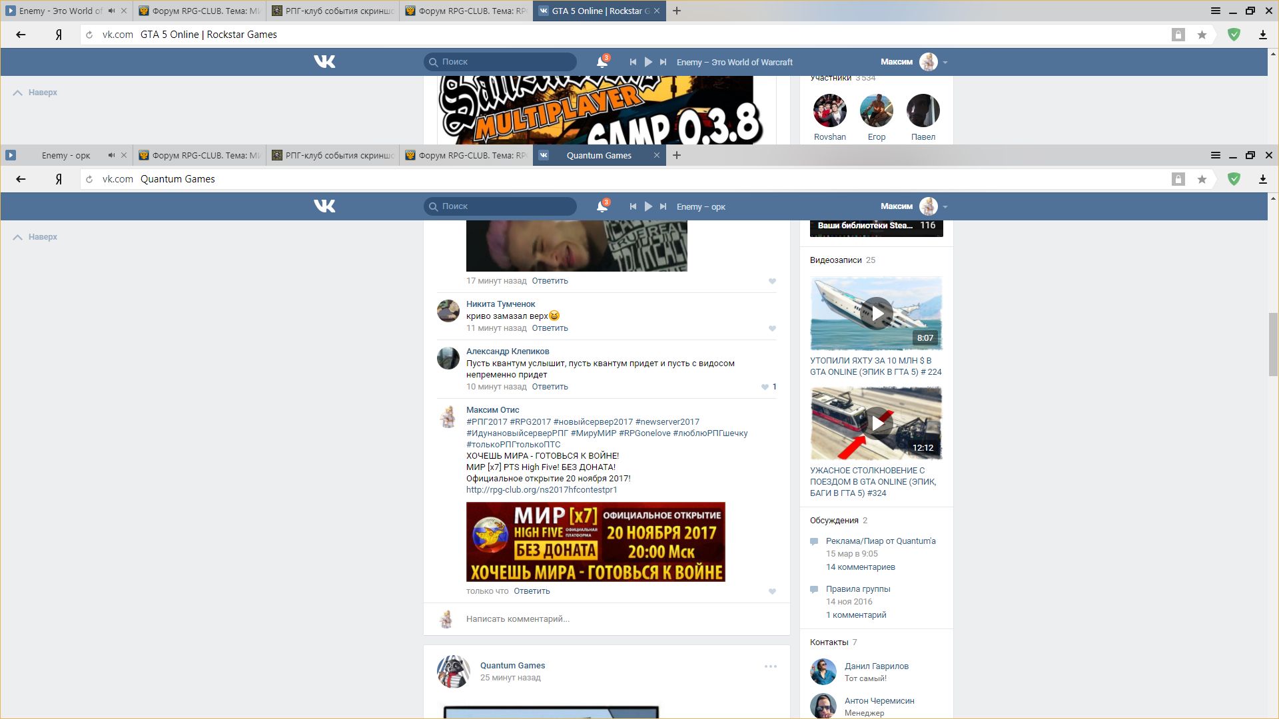Bookmark page with star icon in lower window
This screenshot has height=719, width=1279.
1202,179
